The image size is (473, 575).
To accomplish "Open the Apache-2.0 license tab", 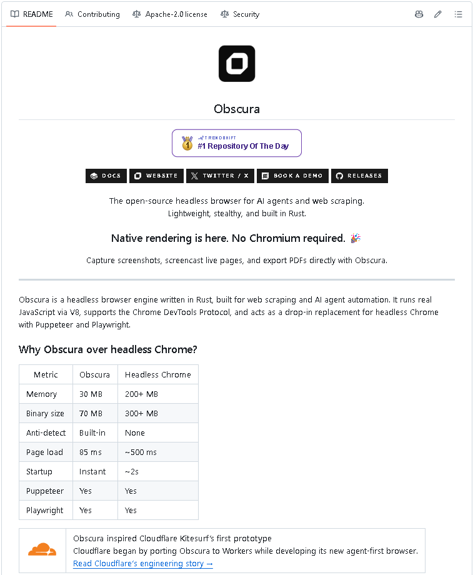I will 170,14.
